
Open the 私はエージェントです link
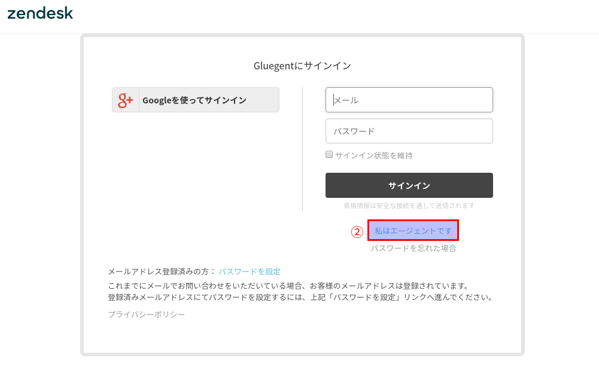(413, 231)
